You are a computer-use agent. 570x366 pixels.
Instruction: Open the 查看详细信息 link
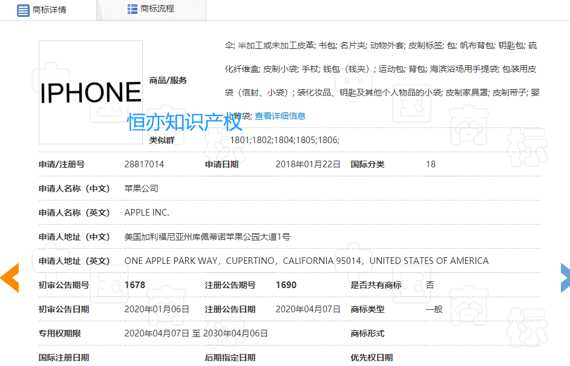coord(280,116)
